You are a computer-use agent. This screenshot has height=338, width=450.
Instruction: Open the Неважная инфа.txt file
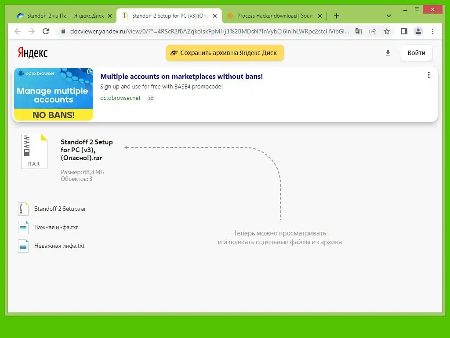point(59,246)
